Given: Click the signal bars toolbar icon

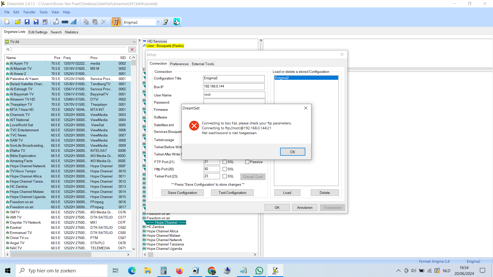Looking at the screenshot, I should (74, 22).
